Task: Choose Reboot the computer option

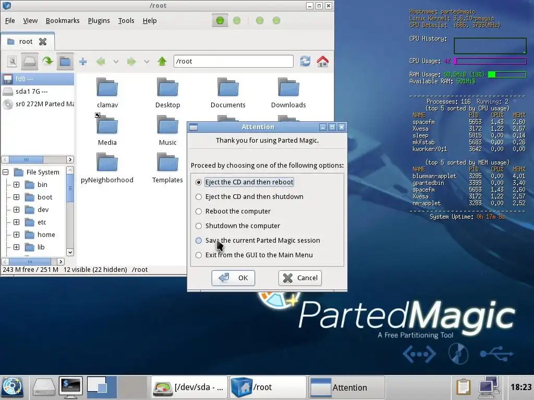Action: [x=233, y=211]
